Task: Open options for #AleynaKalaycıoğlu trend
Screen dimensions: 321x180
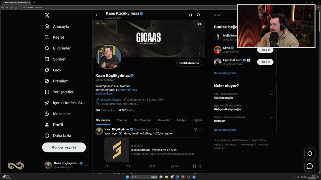Action: pos(272,106)
